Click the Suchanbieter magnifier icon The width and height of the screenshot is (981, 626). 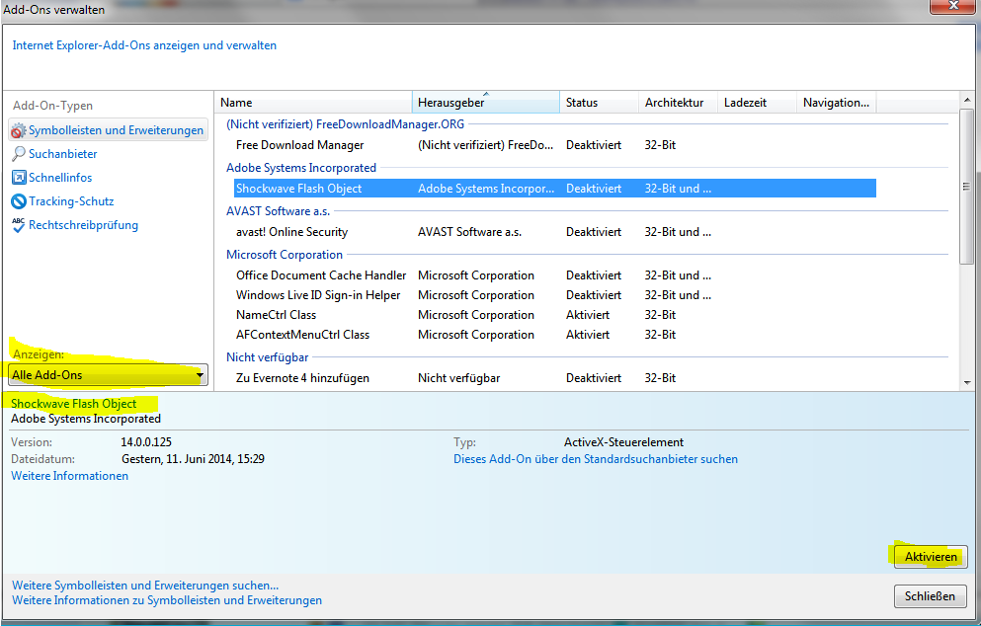click(19, 154)
